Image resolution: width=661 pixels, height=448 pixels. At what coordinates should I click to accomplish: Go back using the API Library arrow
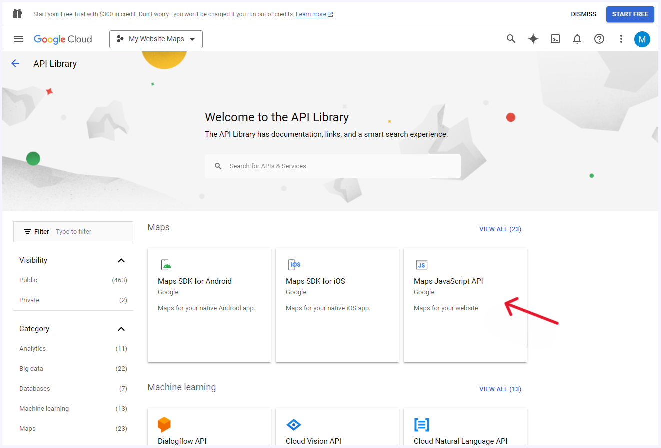click(15, 63)
